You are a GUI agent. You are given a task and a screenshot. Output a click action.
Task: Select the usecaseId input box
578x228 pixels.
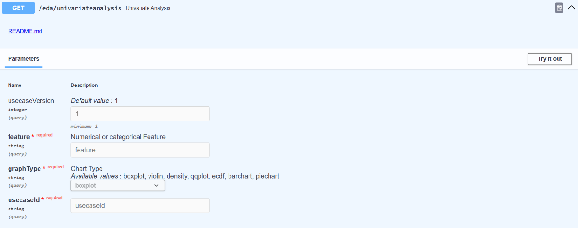(140, 206)
